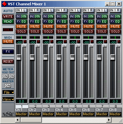Open EQ for channel 2
123x124 pixels.
tap(38, 22)
